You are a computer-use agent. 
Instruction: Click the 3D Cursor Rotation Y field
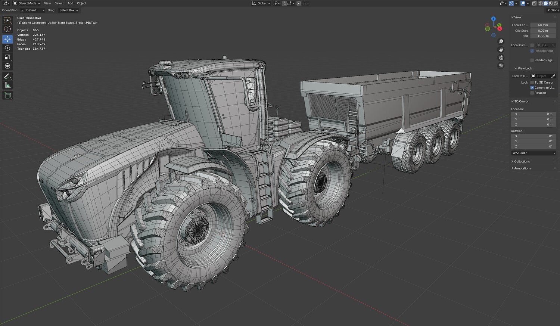(x=533, y=142)
